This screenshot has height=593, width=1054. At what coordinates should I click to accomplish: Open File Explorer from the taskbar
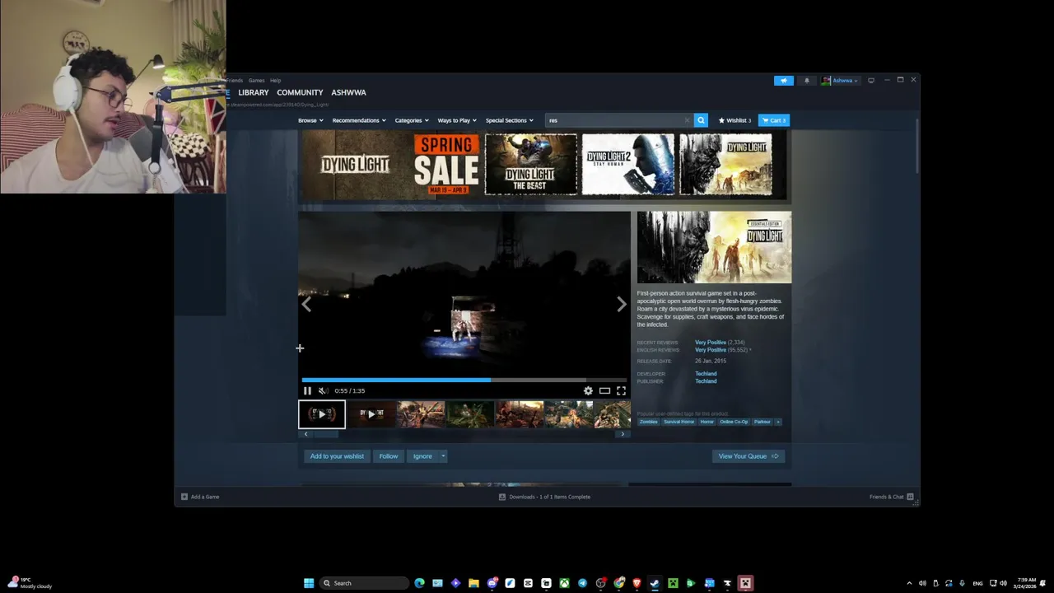[x=473, y=583]
